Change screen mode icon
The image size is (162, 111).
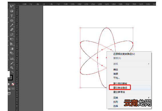coord(9,94)
